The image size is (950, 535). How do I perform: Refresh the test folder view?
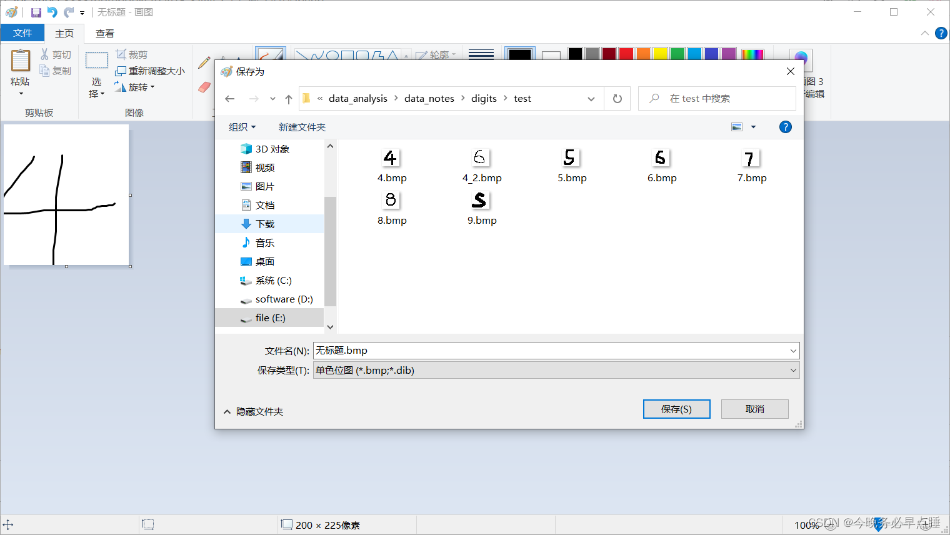point(617,99)
